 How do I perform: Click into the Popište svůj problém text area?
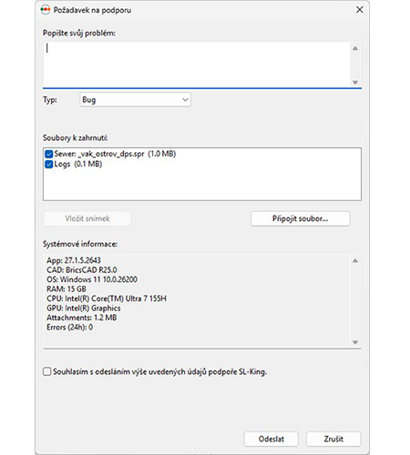pos(197,65)
